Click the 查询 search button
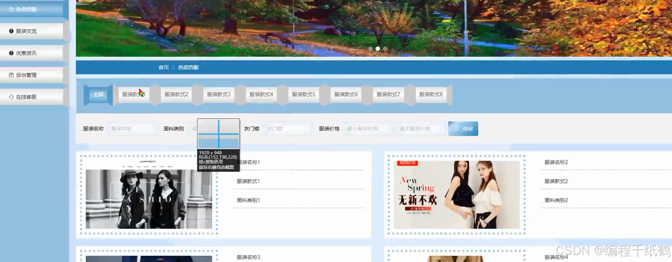This screenshot has width=672, height=262. (463, 129)
